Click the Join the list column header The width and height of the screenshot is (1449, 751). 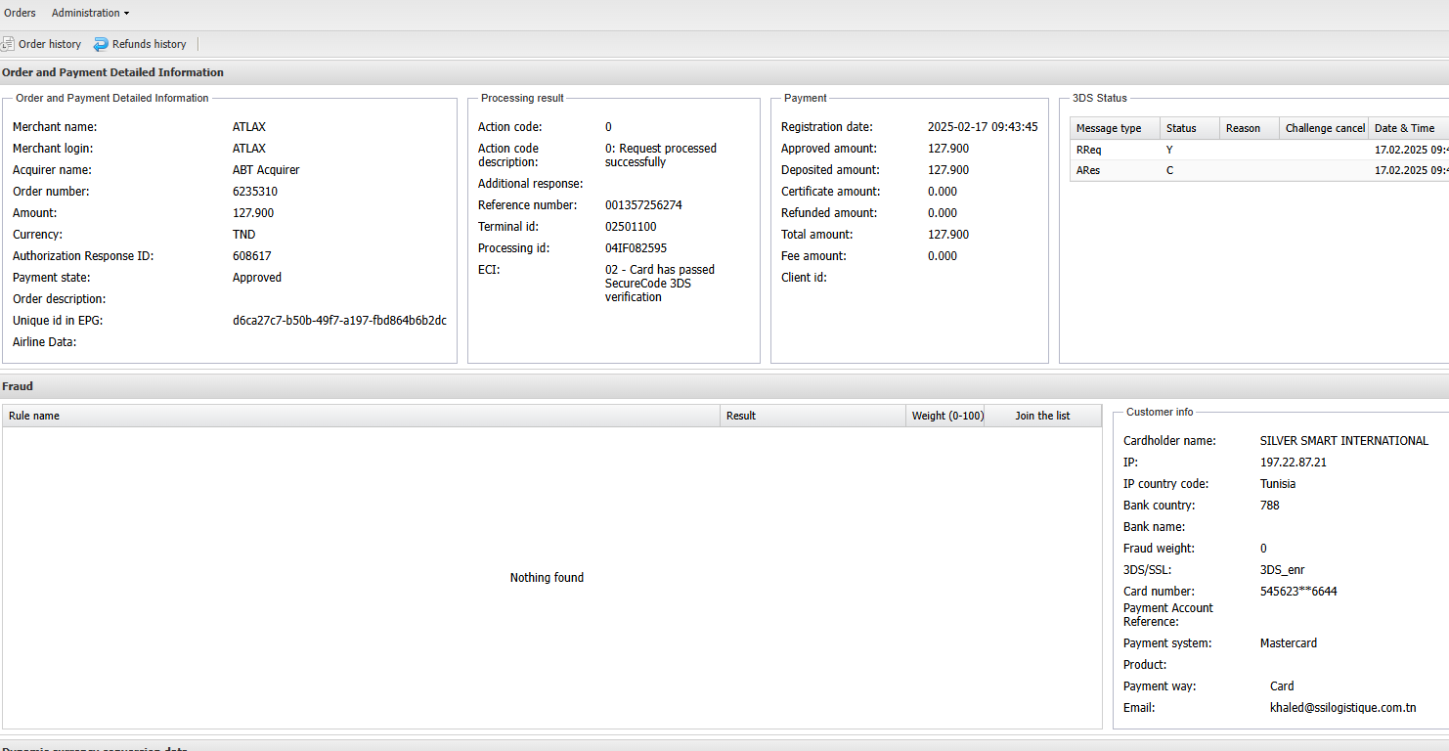click(1042, 416)
